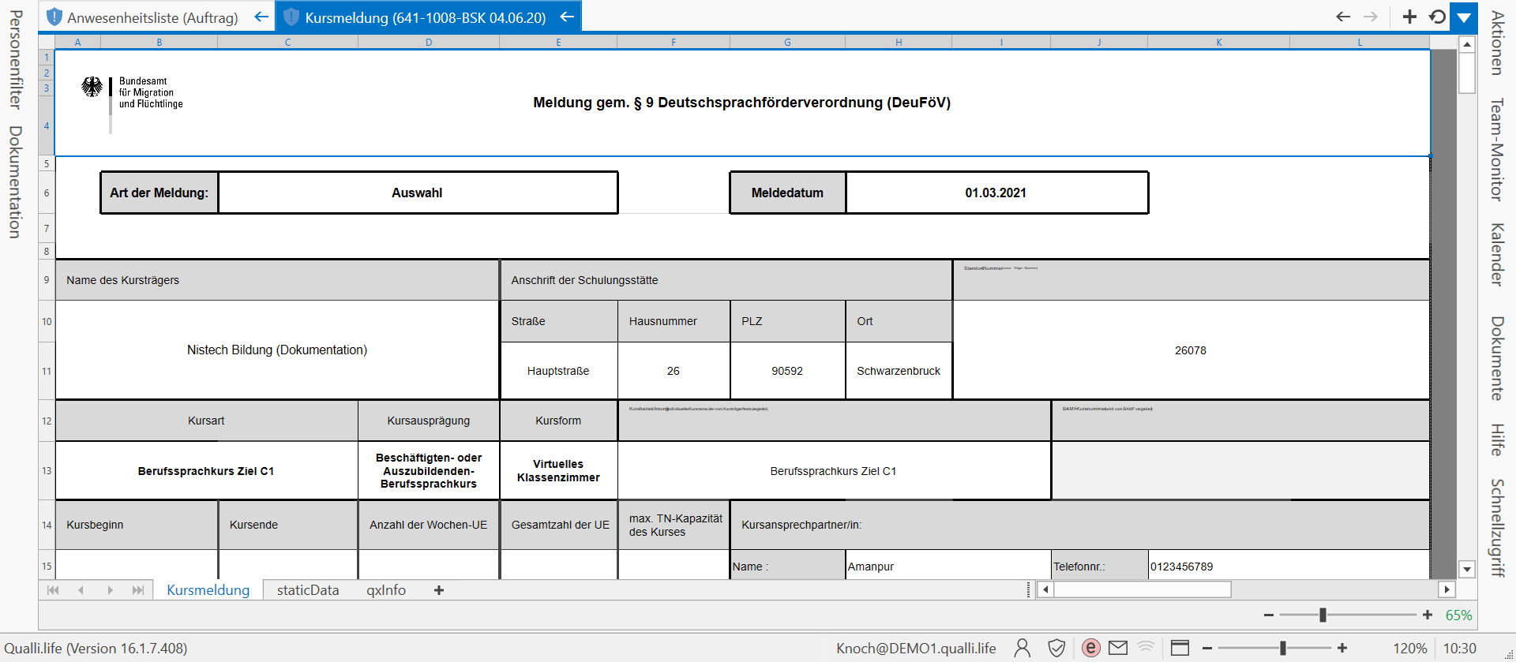Go to the next sheet tab
The width and height of the screenshot is (1516, 662).
pyautogui.click(x=110, y=590)
